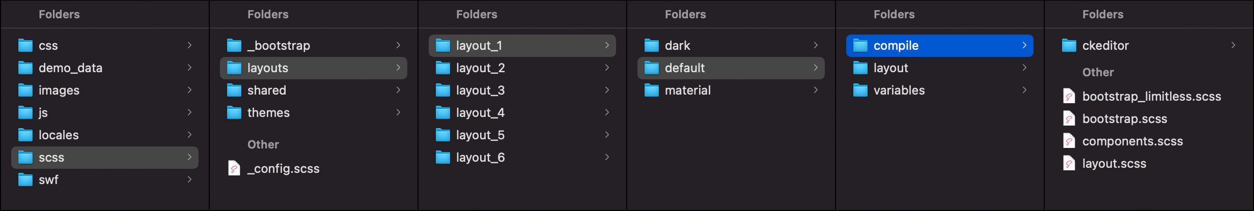Select the images folder
1254x211 pixels.
105,91
